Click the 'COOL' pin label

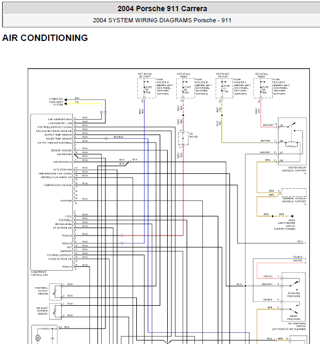pyautogui.click(x=69, y=216)
